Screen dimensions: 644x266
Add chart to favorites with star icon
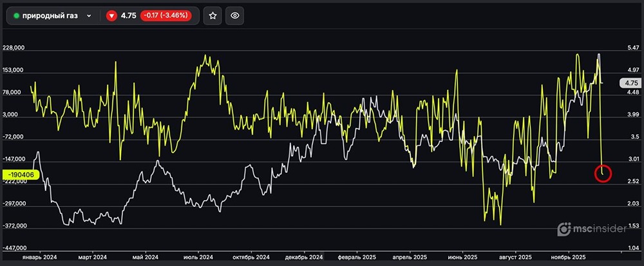tap(213, 15)
